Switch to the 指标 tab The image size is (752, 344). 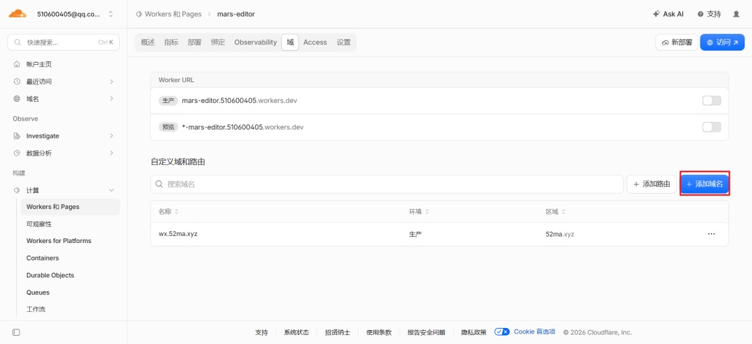(171, 42)
